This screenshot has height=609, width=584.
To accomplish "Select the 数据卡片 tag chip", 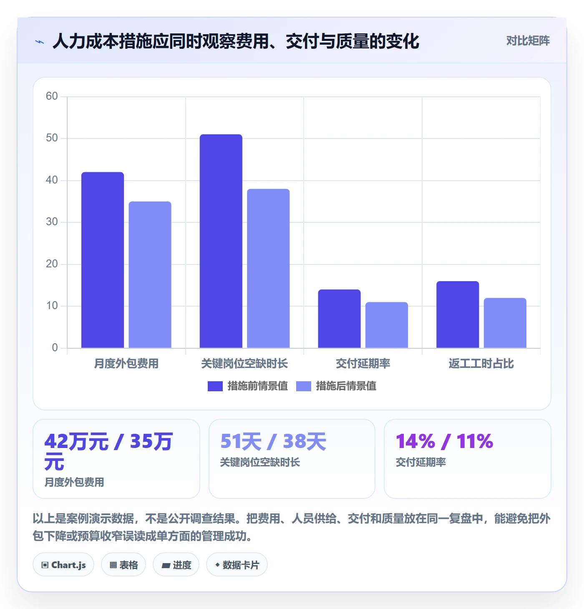I will pos(237,565).
